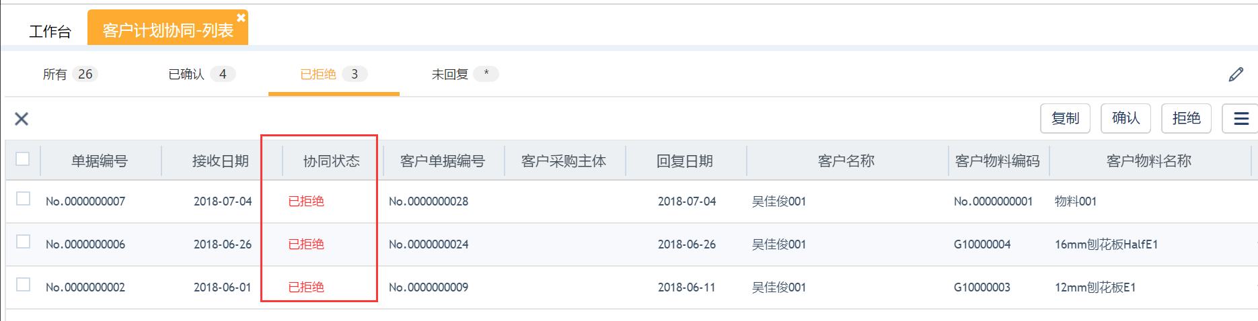Click the 确认 button
Screen dimensions: 1258x321
[x=1125, y=118]
